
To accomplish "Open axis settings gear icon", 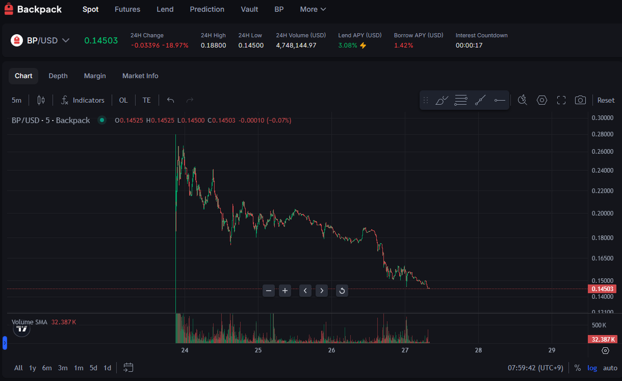I will tap(605, 350).
